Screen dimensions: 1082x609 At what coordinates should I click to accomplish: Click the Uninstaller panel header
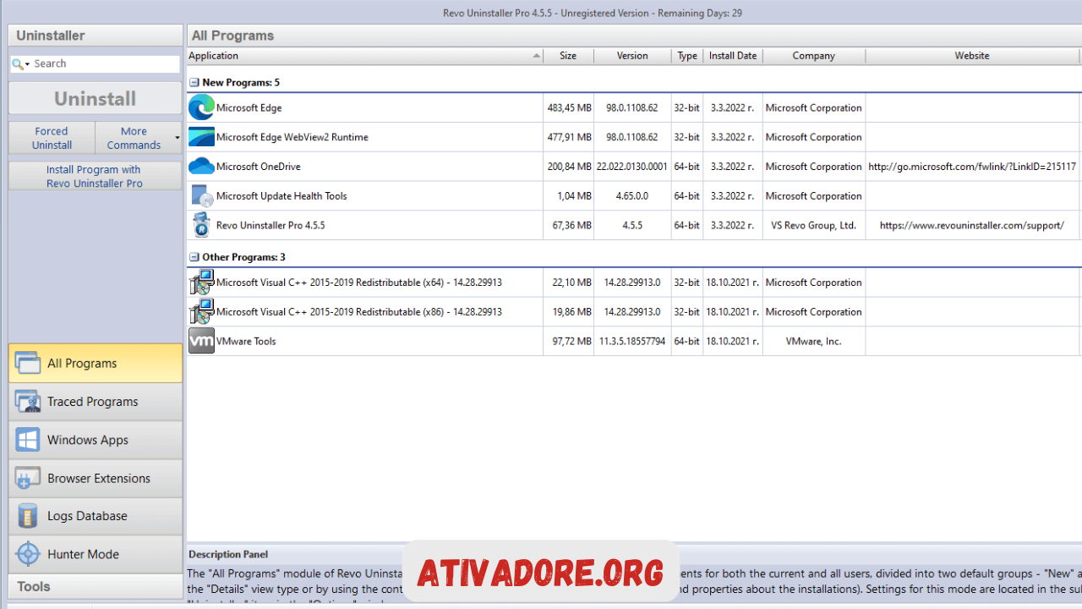point(96,36)
